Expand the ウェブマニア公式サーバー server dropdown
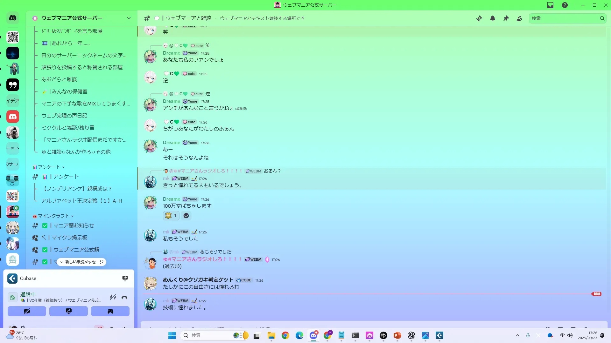The image size is (611, 343). [x=129, y=18]
